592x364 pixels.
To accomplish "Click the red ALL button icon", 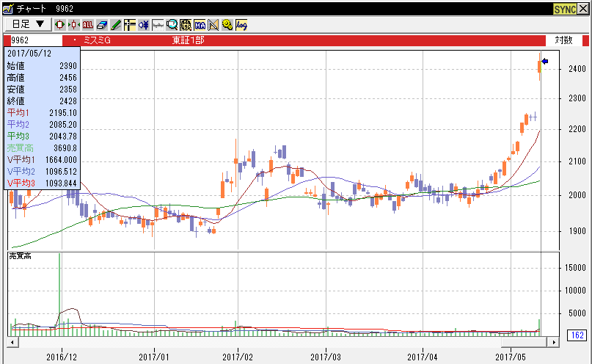I will tap(87, 24).
